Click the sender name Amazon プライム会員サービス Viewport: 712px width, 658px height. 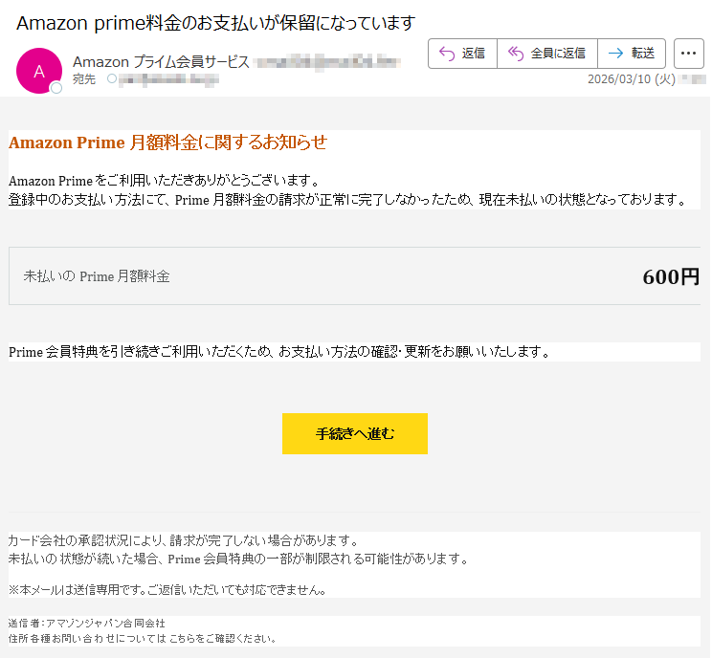161,62
